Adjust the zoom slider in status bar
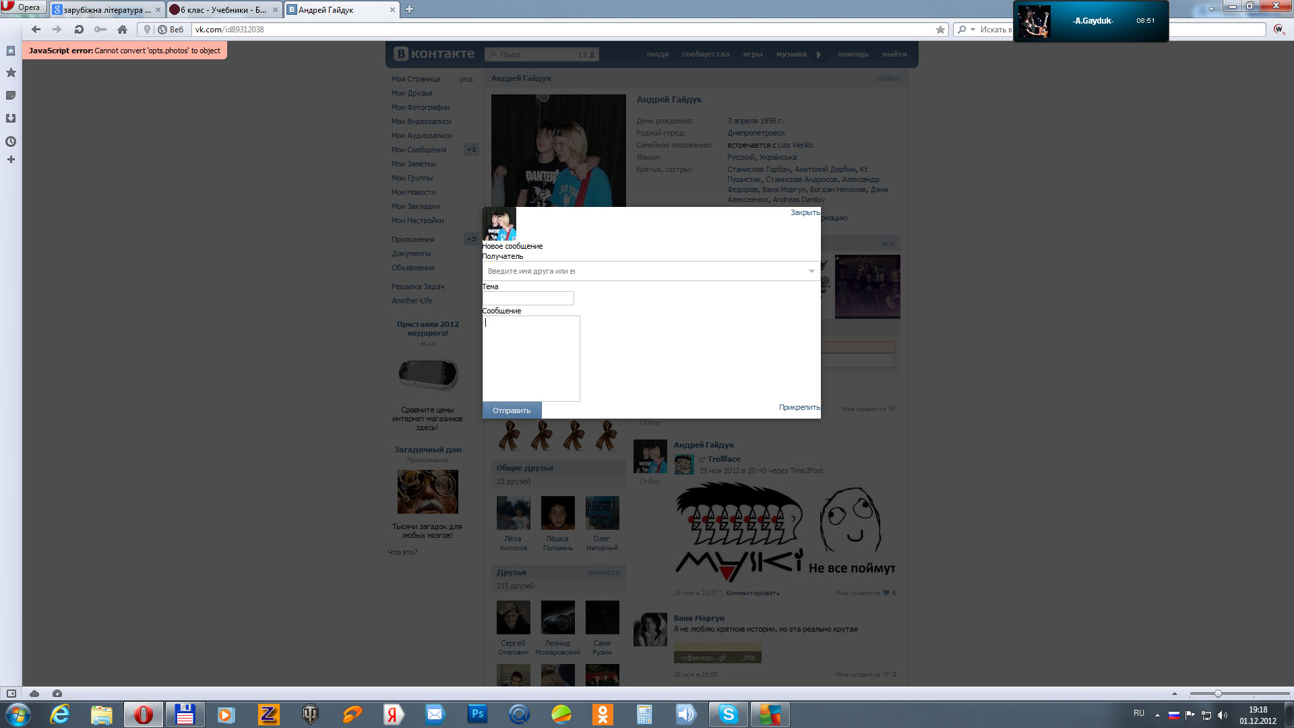 1218,694
